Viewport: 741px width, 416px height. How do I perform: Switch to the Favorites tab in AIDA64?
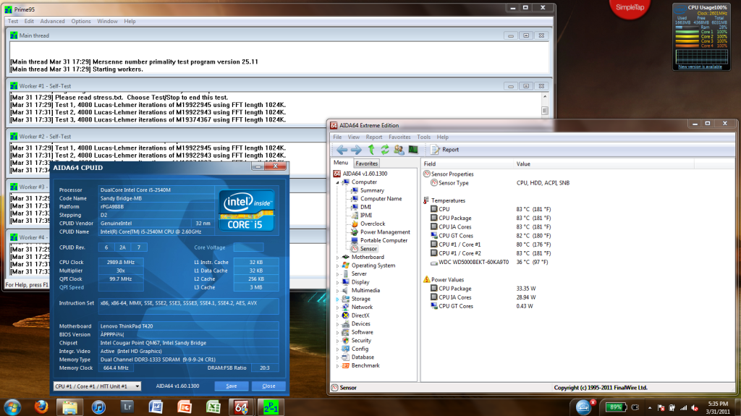366,164
